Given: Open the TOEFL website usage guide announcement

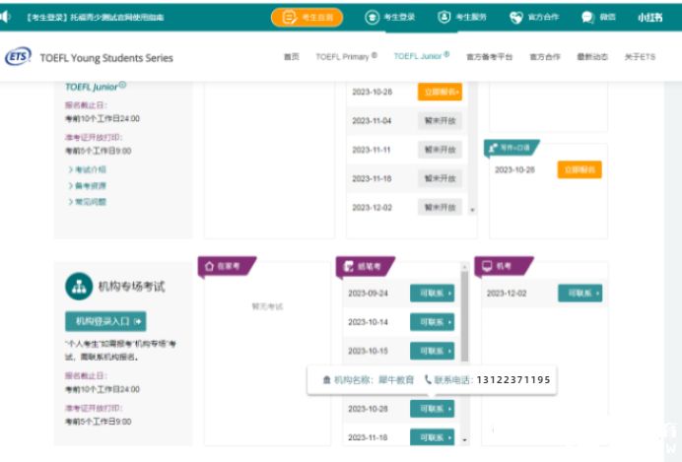Looking at the screenshot, I should pyautogui.click(x=96, y=18).
